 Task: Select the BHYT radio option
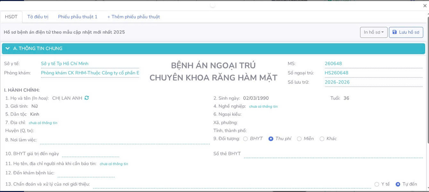tap(246, 139)
